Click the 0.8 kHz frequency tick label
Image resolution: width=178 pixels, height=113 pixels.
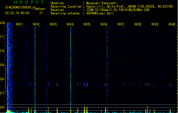pos(2,79)
